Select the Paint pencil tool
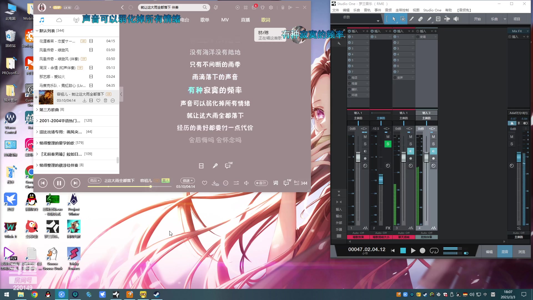Image resolution: width=533 pixels, height=300 pixels. pos(429,19)
